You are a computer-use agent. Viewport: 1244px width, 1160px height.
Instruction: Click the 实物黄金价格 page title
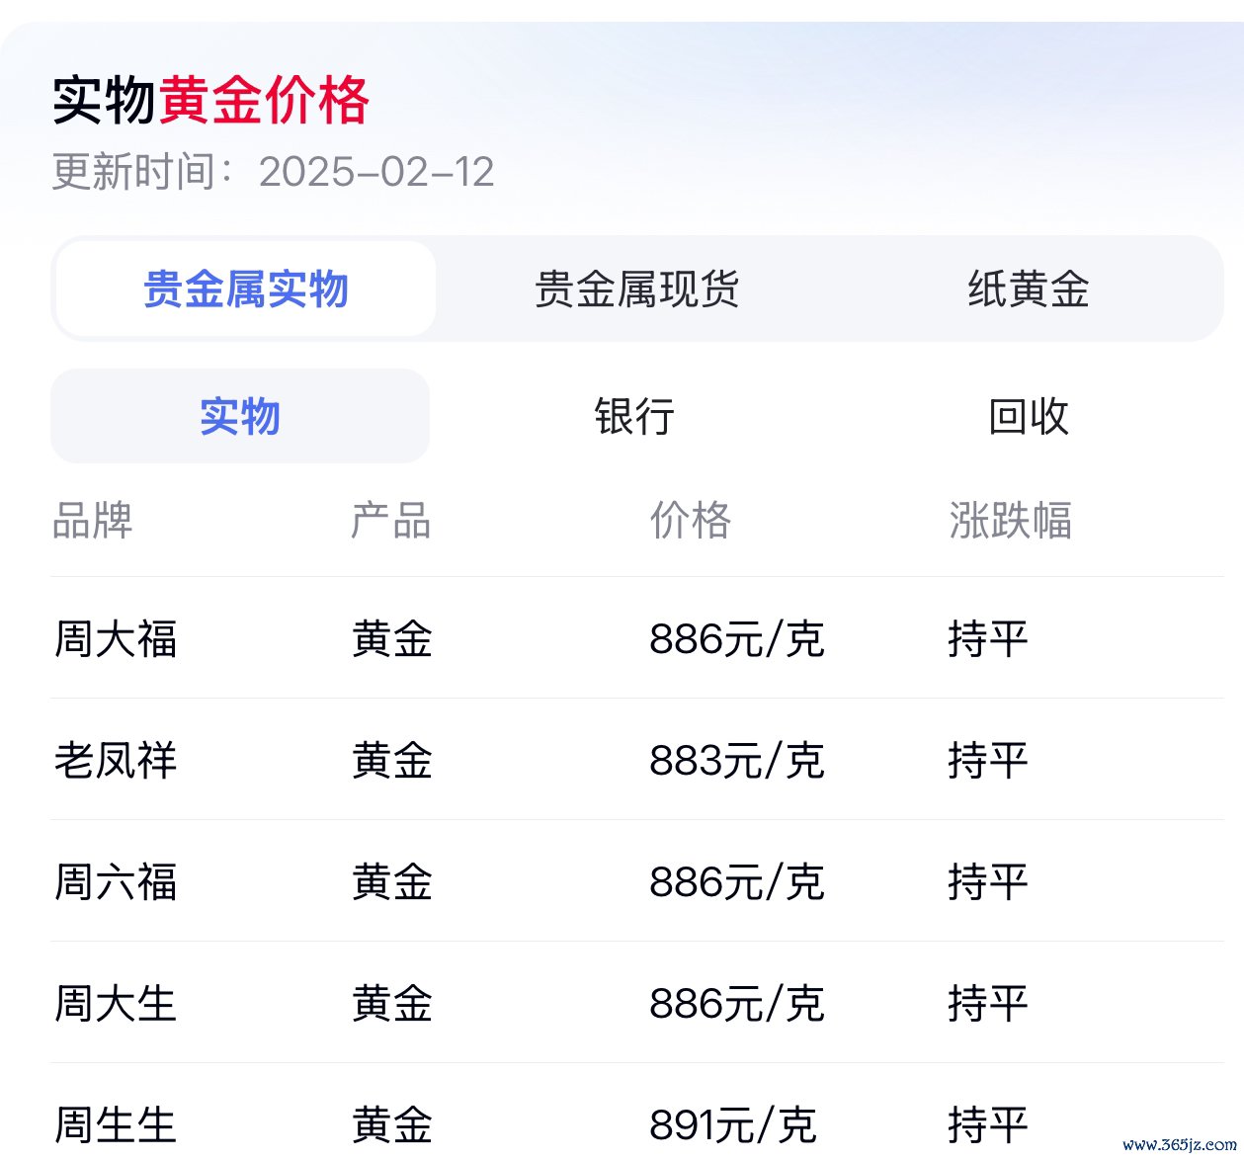(210, 100)
